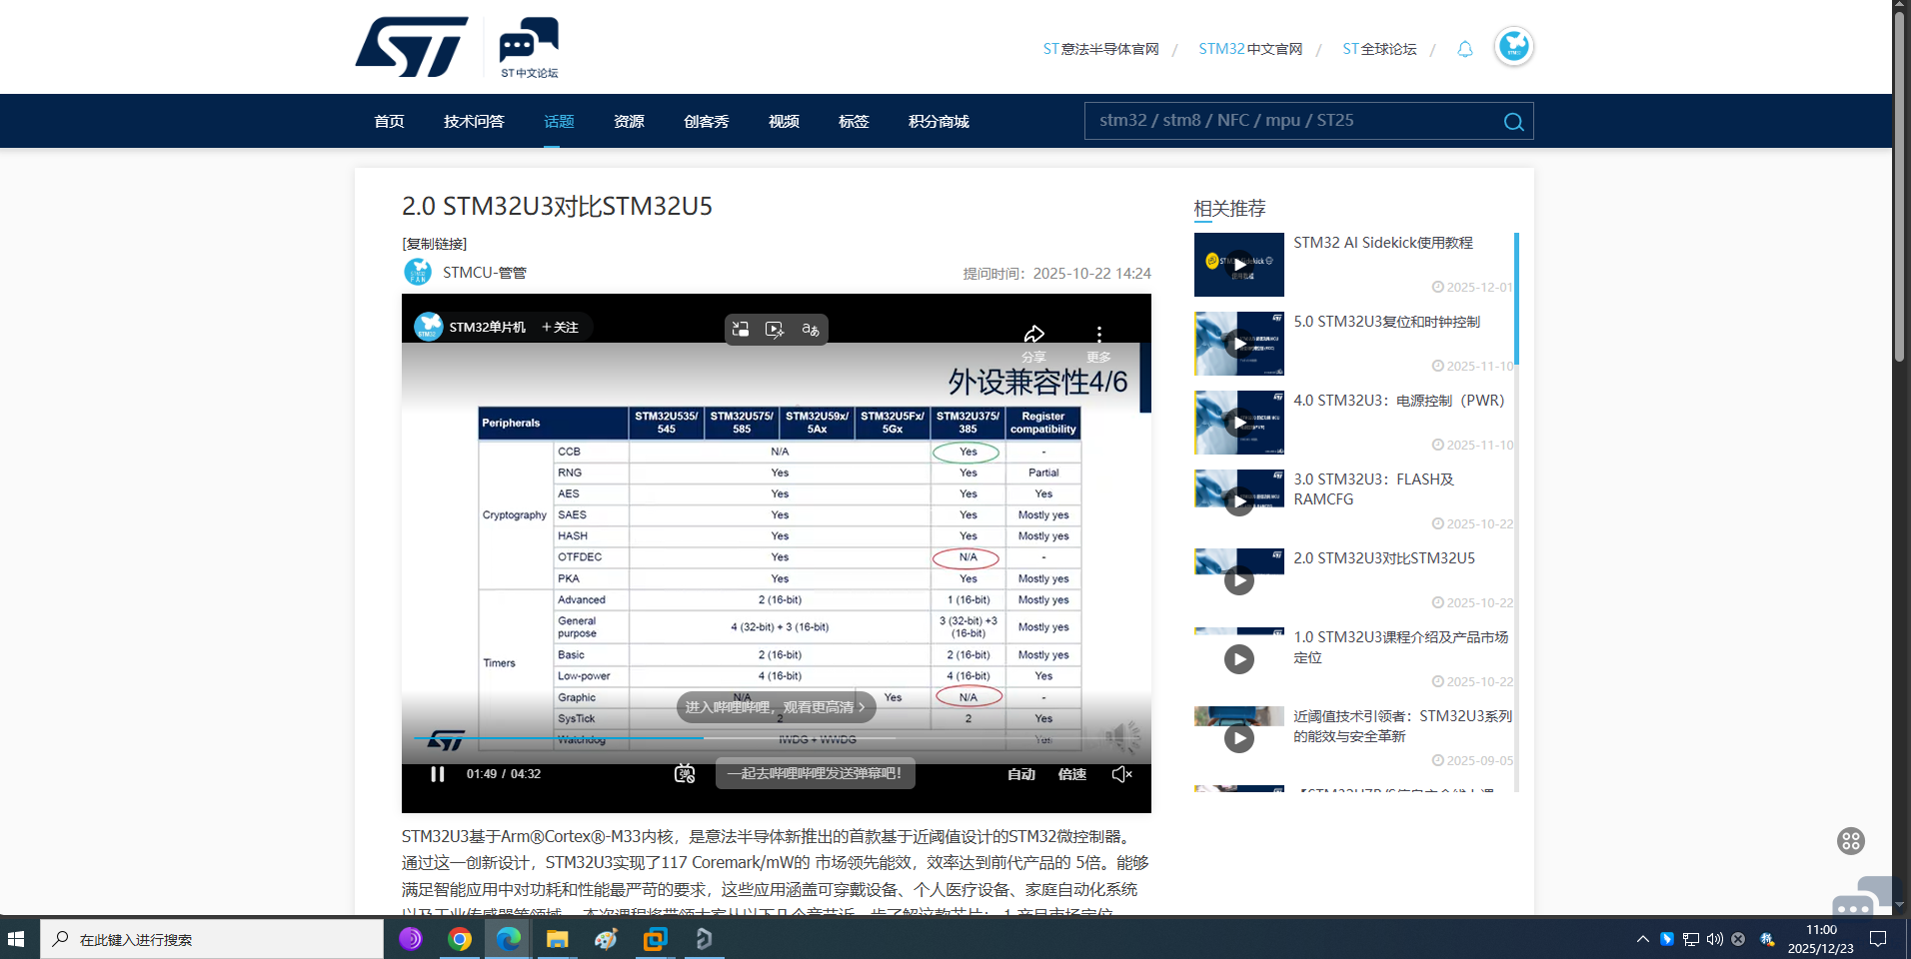Open the notification bell
The width and height of the screenshot is (1911, 959).
click(x=1464, y=49)
